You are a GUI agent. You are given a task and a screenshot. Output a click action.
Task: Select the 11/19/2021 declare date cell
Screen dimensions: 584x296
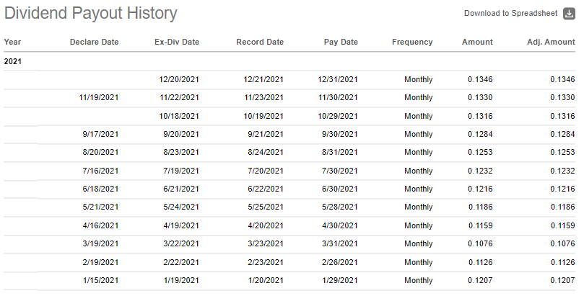point(99,98)
